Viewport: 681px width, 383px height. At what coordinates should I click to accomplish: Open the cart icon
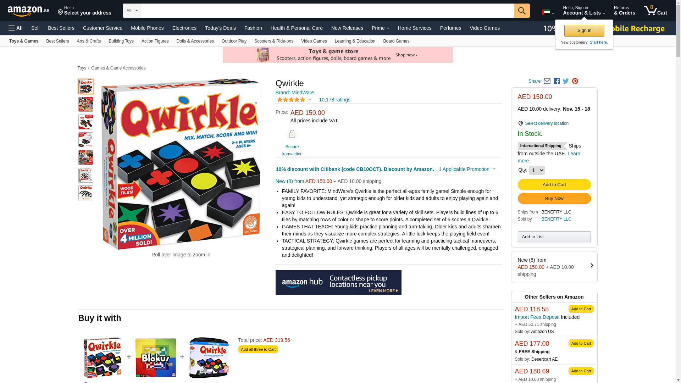point(655,10)
